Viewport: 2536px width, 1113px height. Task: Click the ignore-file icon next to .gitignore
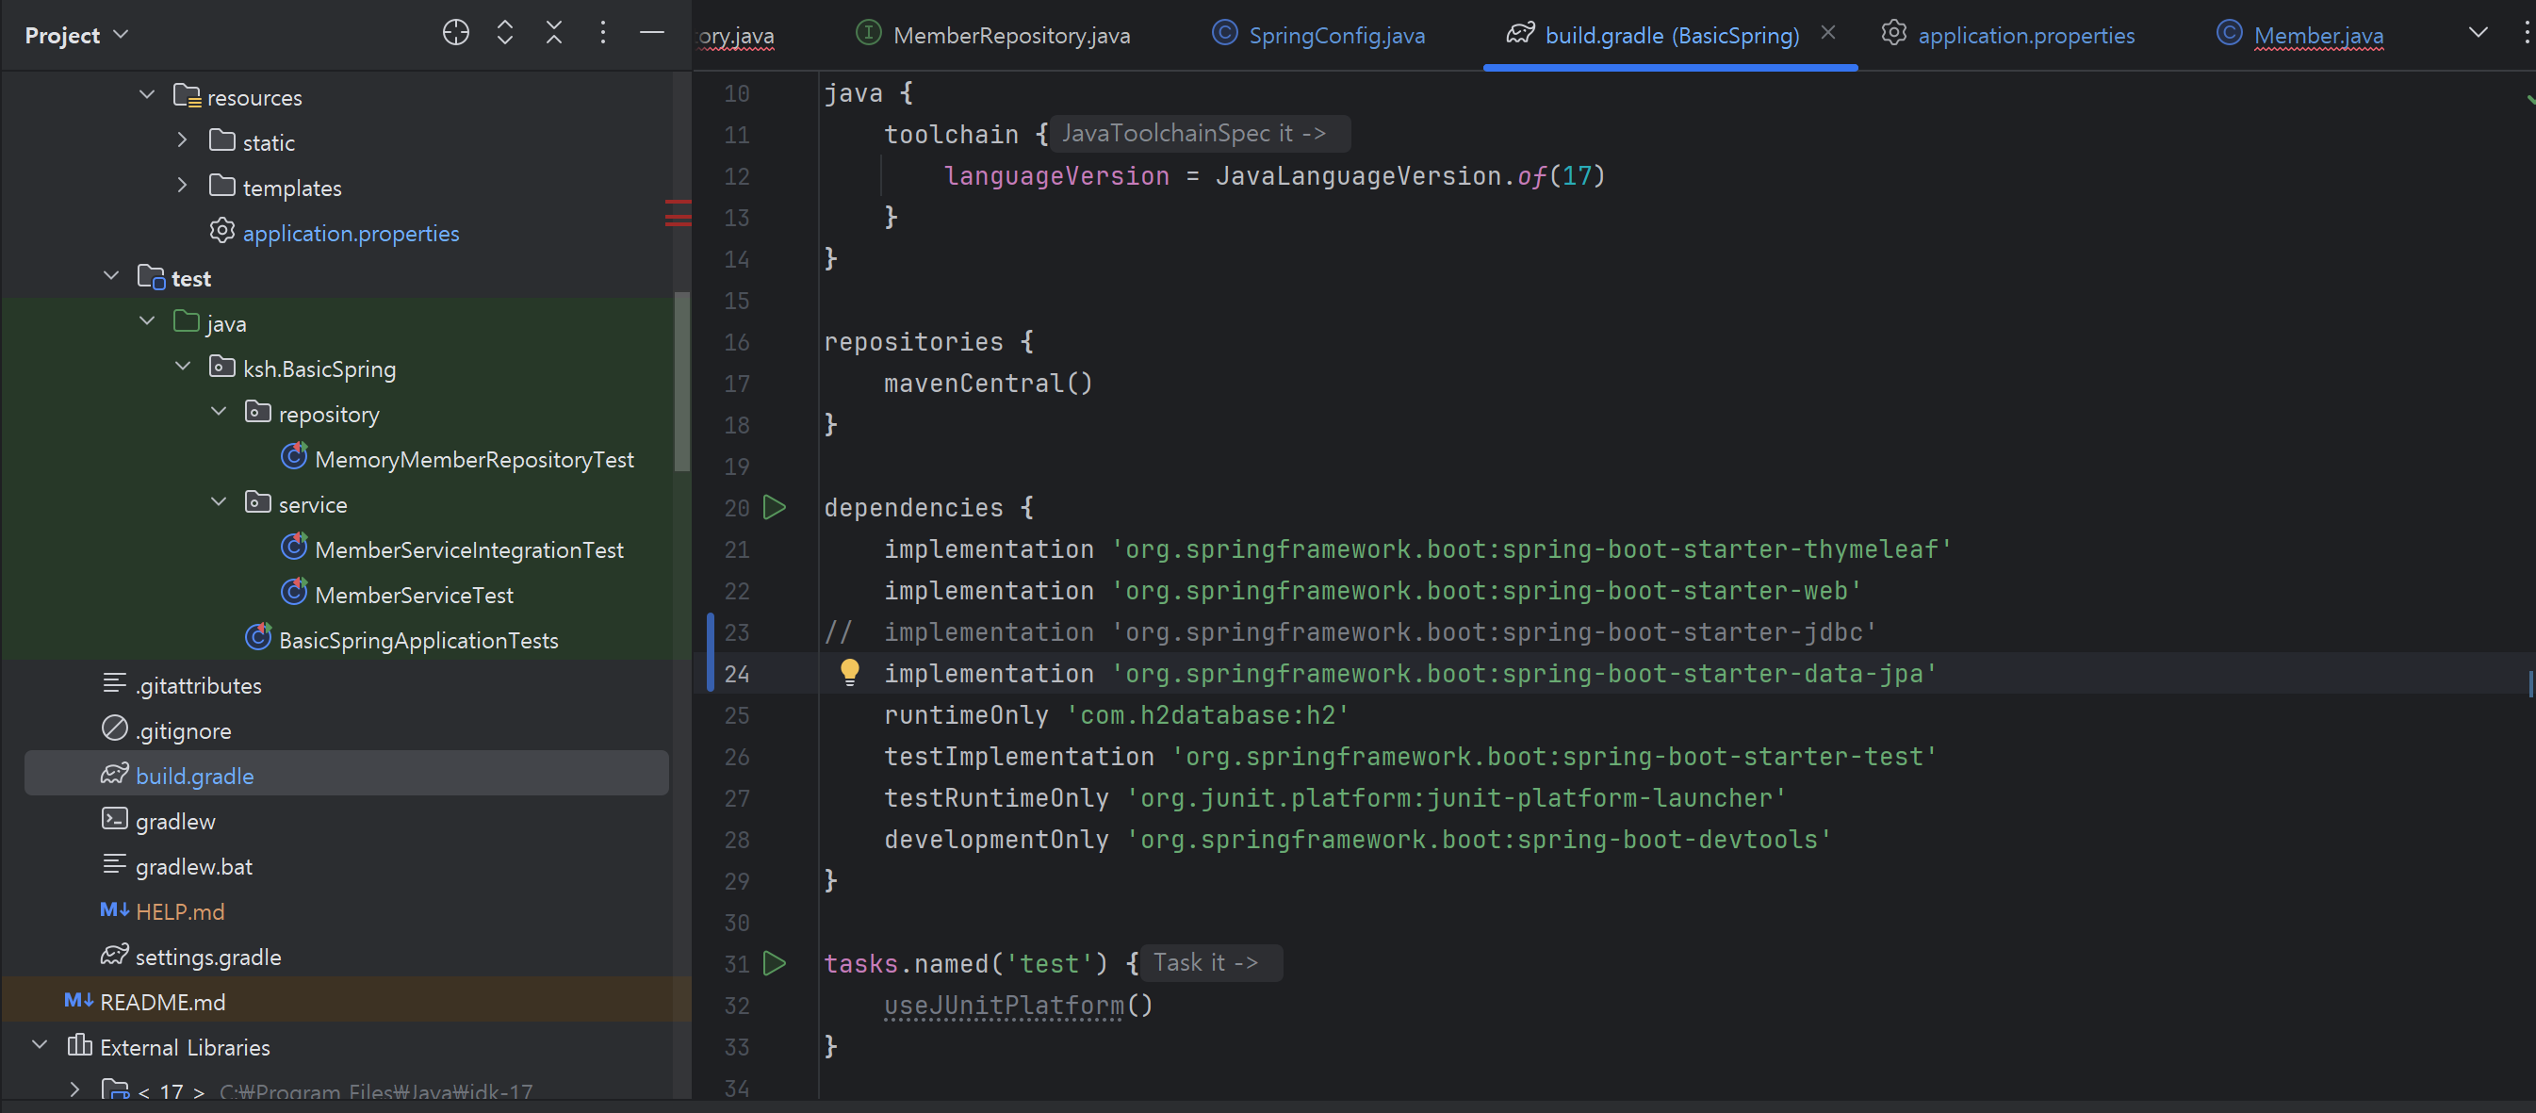[x=114, y=728]
